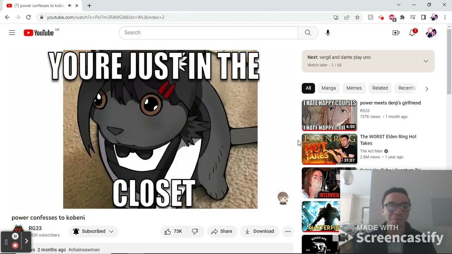Show more filter chips
This screenshot has height=254, width=452.
(x=427, y=89)
